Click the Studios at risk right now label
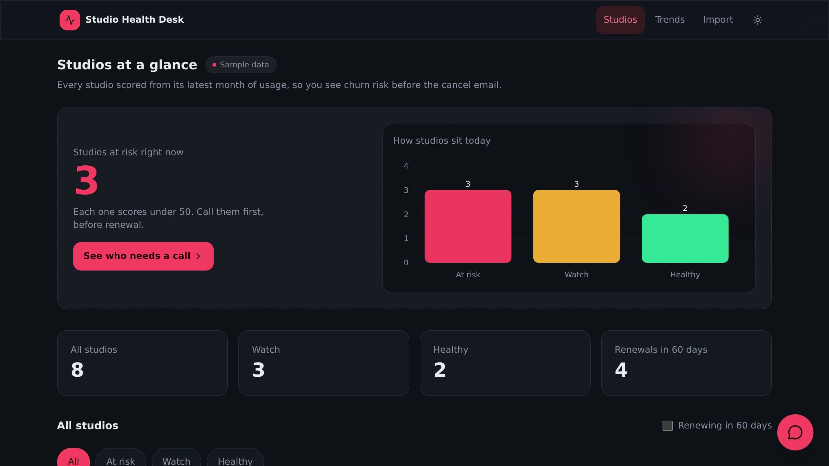 [x=128, y=152]
